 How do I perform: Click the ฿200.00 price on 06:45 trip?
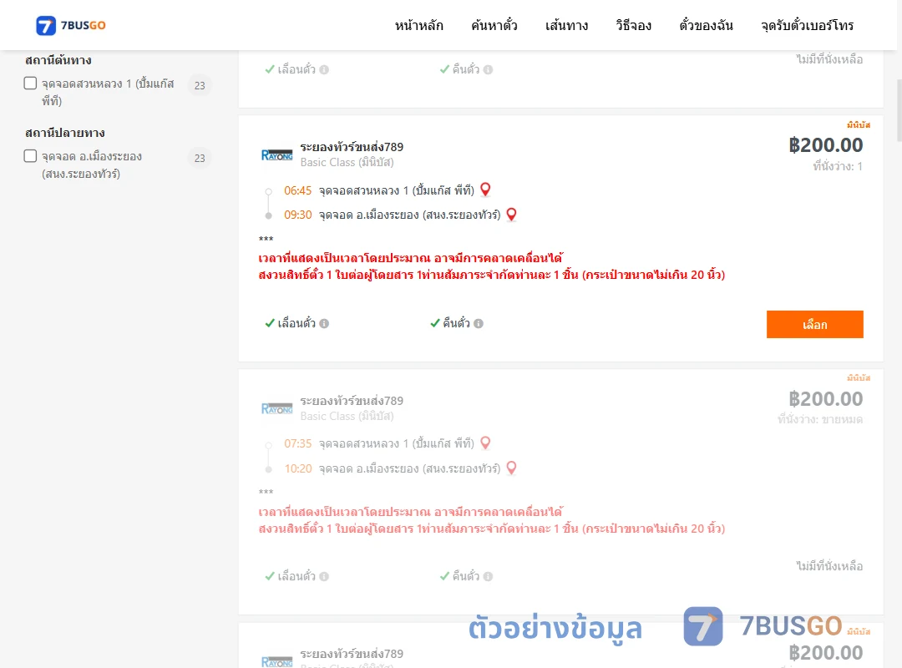click(825, 145)
